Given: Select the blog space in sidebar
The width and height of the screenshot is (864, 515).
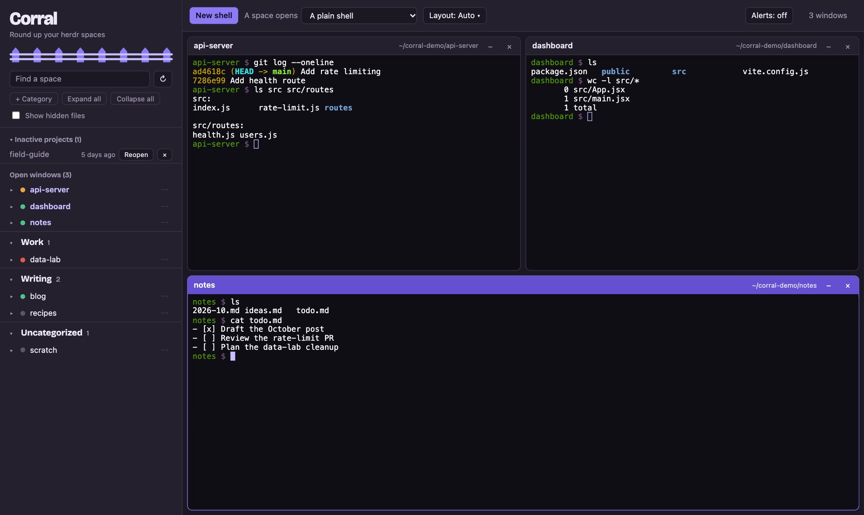Looking at the screenshot, I should point(38,296).
